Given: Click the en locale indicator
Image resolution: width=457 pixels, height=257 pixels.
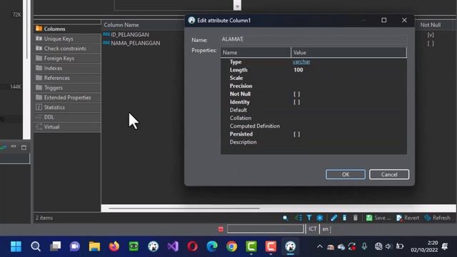Looking at the screenshot, I should (x=326, y=229).
